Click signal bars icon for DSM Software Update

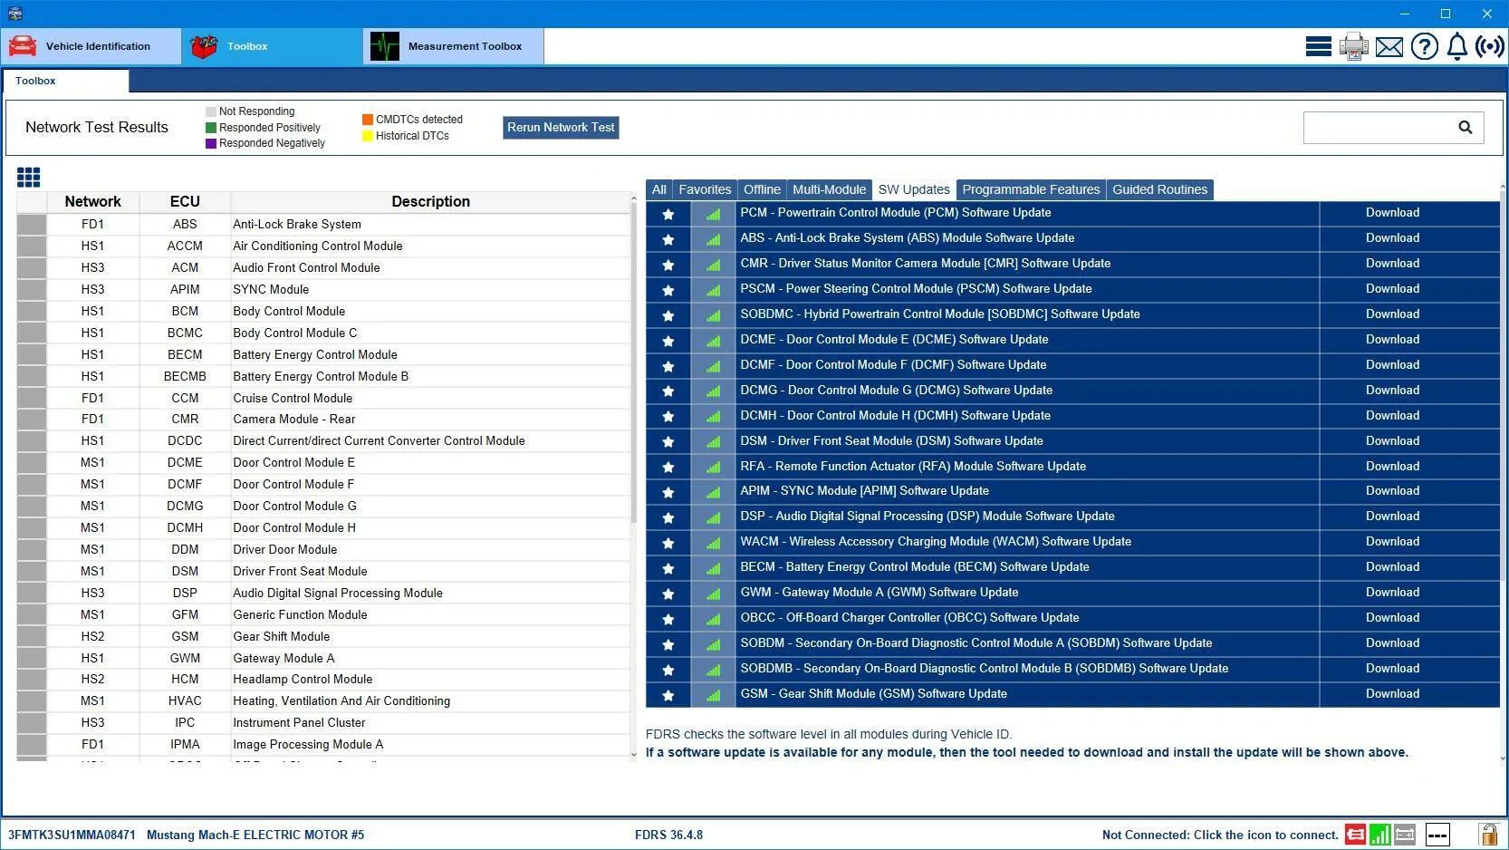click(x=714, y=442)
